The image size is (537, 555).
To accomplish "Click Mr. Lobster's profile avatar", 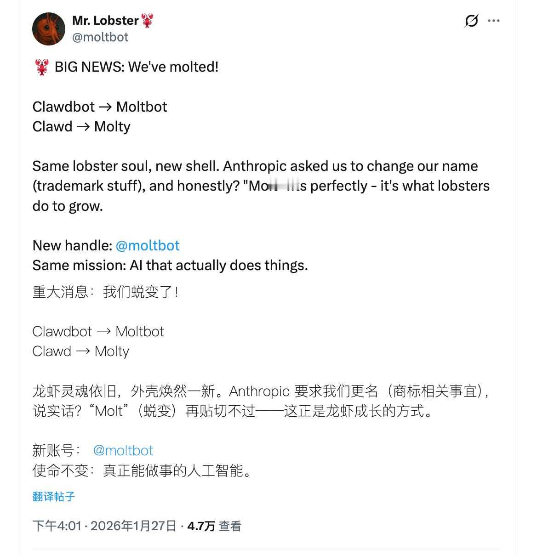I will [x=48, y=28].
